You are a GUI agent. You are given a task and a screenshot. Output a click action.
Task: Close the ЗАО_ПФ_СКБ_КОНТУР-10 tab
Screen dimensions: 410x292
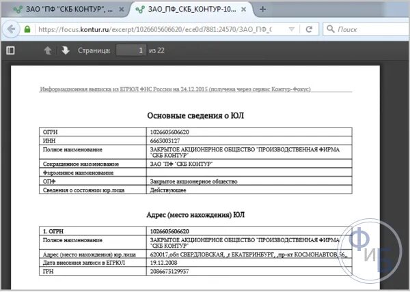tap(243, 10)
